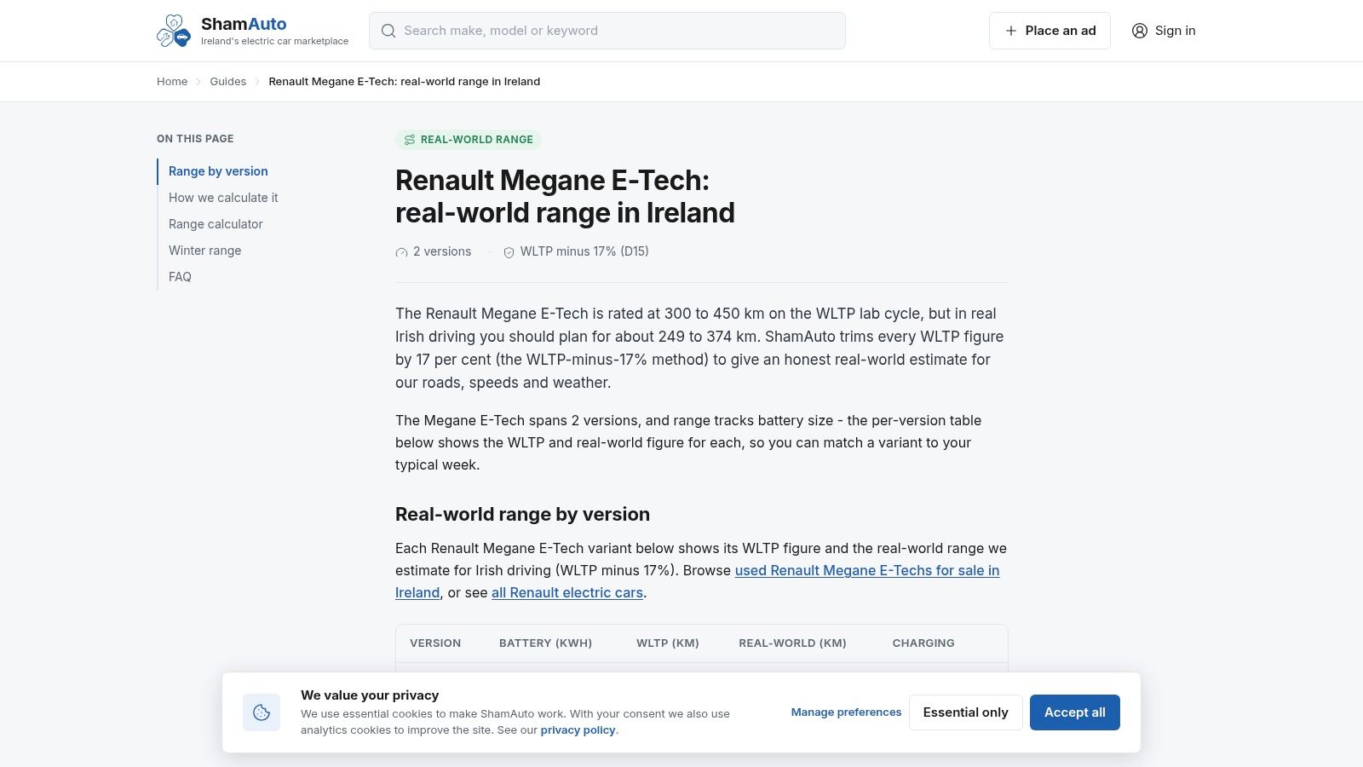Open the Guides breadcrumb link
Viewport: 1363px width, 767px height.
228,82
